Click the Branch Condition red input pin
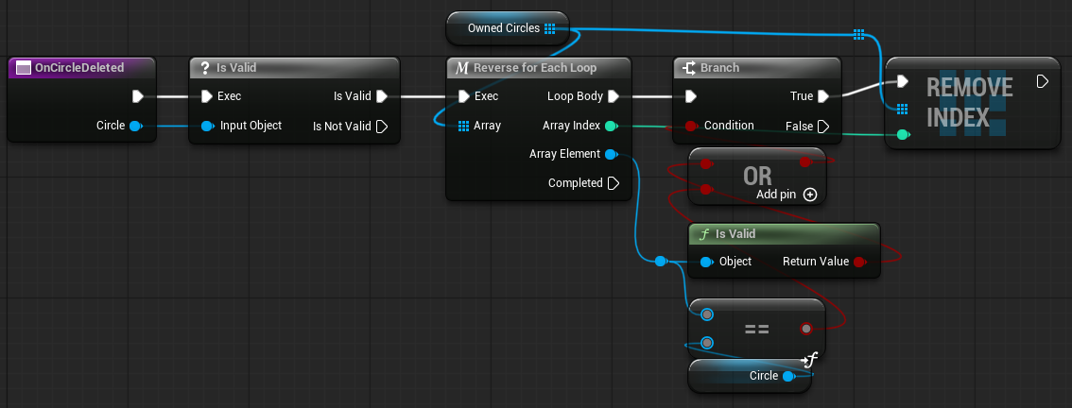Viewport: 1072px width, 408px height. (691, 126)
